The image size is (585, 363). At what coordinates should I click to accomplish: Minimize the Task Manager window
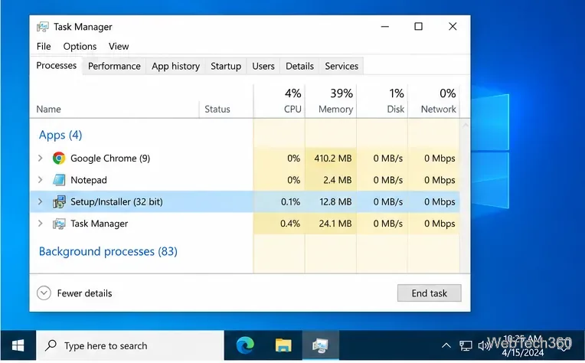[385, 27]
